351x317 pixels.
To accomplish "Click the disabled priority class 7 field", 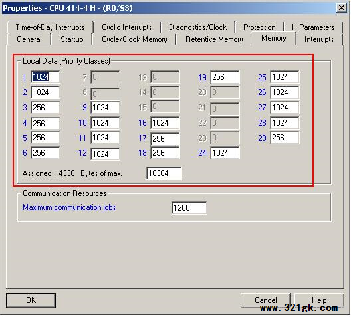I will coord(105,77).
